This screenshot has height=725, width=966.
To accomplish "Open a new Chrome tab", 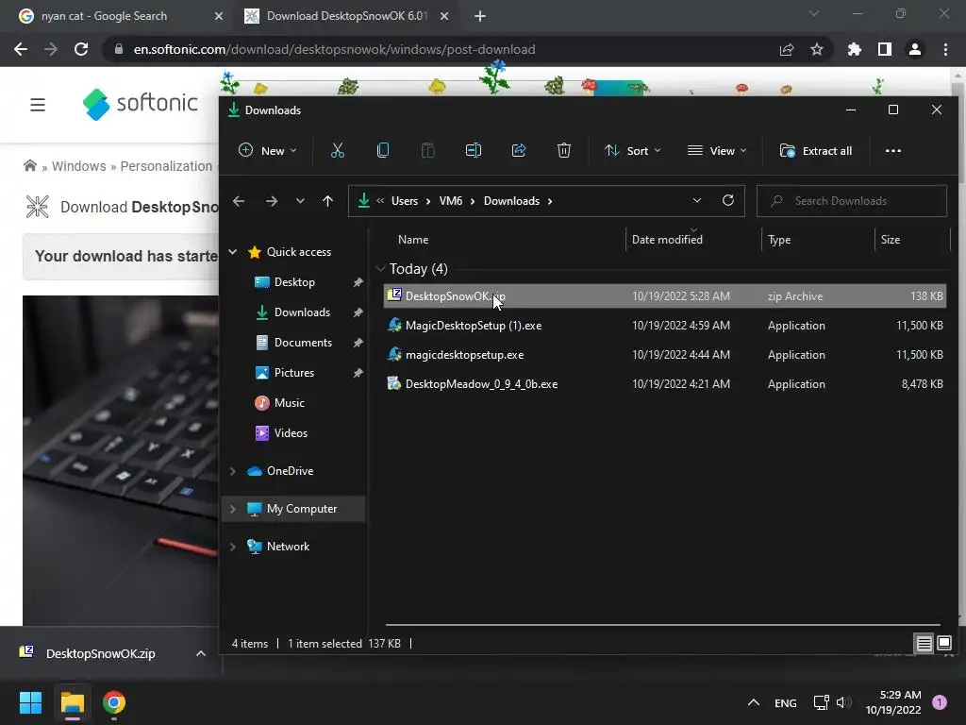I will [480, 17].
